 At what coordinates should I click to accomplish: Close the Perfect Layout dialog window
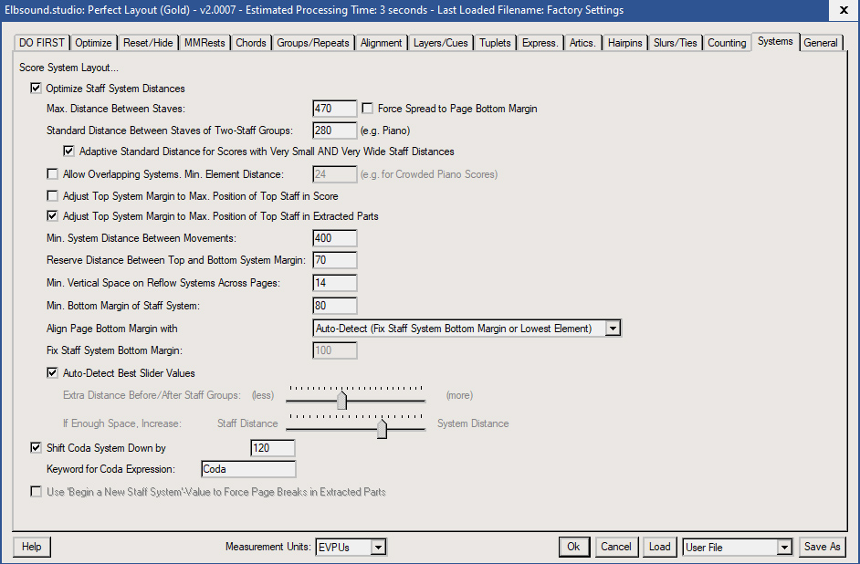pyautogui.click(x=840, y=10)
